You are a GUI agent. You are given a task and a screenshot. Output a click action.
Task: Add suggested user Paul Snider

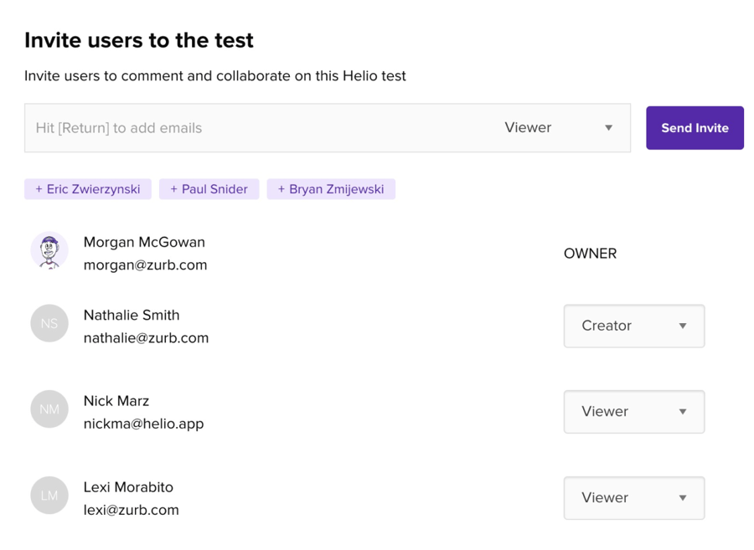(x=209, y=189)
